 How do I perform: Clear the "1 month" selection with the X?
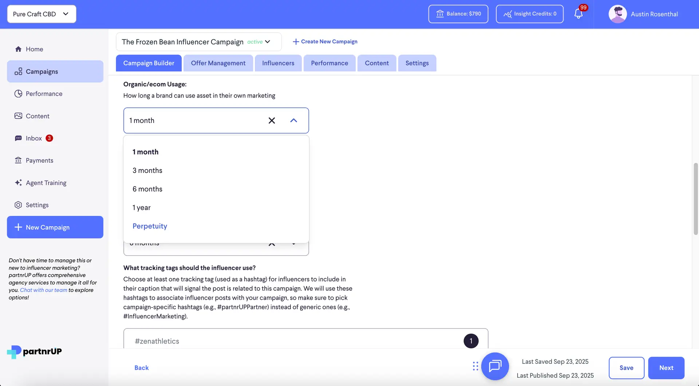click(x=272, y=120)
